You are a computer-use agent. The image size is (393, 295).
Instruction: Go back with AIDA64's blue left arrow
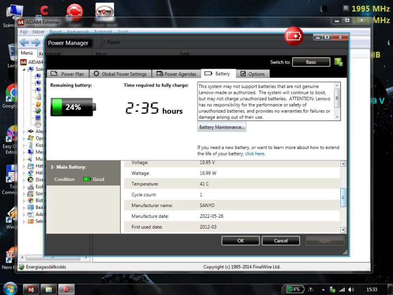(24, 42)
